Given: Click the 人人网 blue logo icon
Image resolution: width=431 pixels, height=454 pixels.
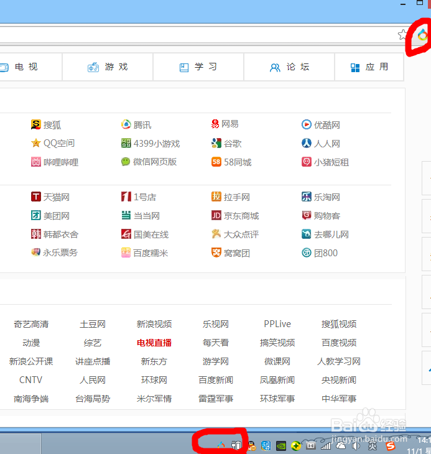Looking at the screenshot, I should (306, 143).
